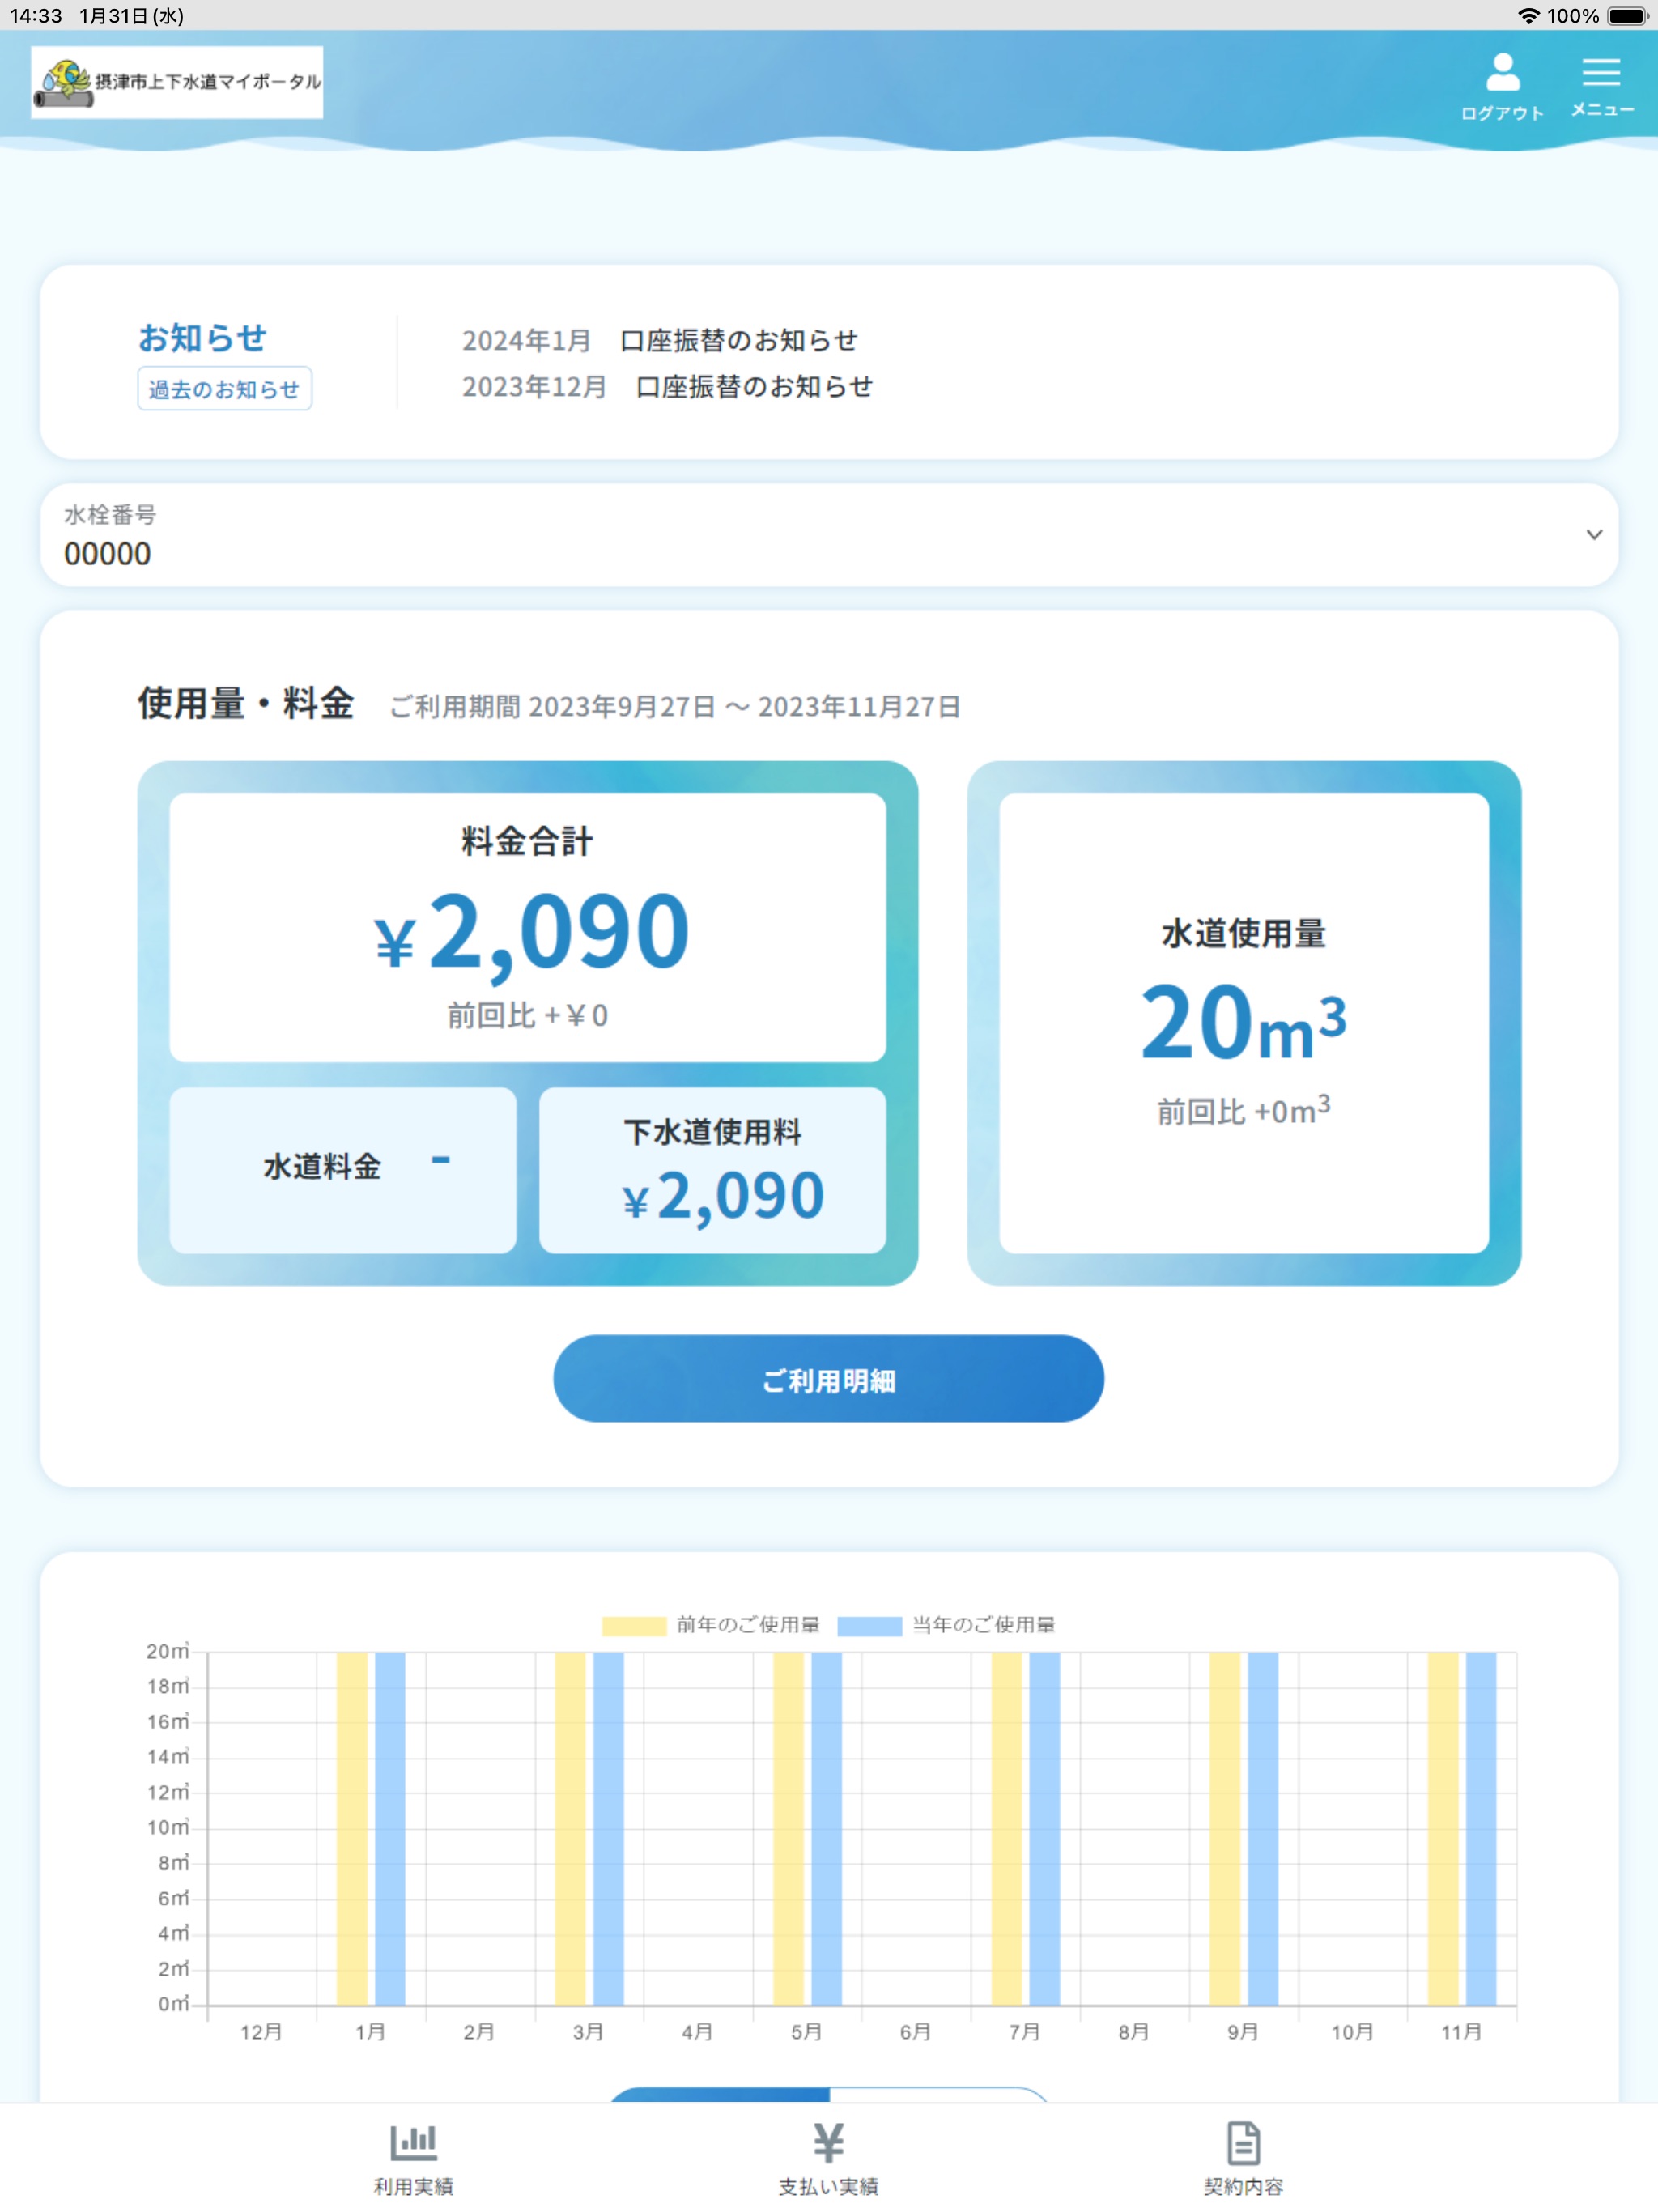1658x2212 pixels.
Task: Open 支払い実績 yen icon tab
Action: [x=828, y=2158]
